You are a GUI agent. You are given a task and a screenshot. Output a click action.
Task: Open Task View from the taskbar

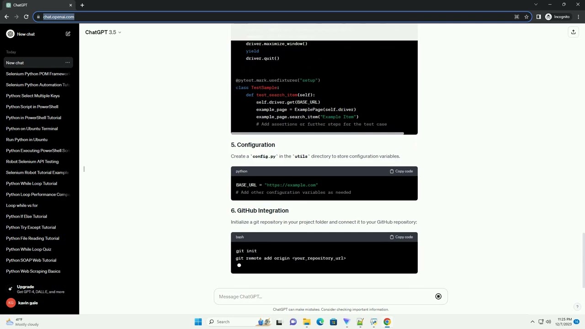pos(279,322)
